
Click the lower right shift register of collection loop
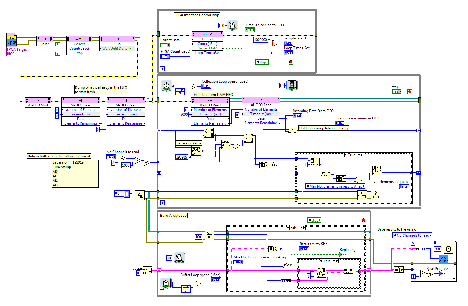[418, 173]
